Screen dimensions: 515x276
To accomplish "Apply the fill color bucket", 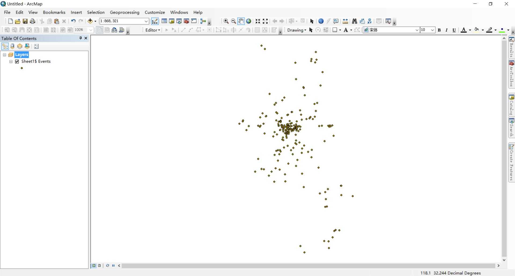I will coord(477,30).
